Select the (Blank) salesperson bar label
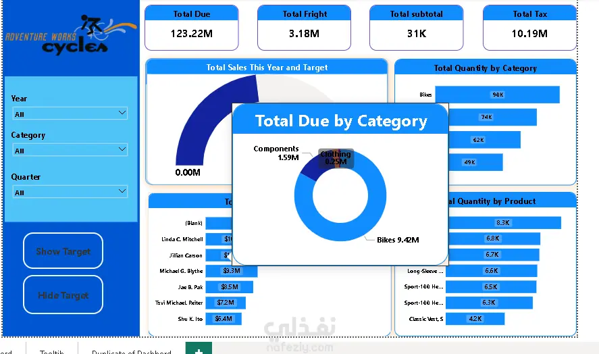The width and height of the screenshot is (599, 354). (x=194, y=223)
